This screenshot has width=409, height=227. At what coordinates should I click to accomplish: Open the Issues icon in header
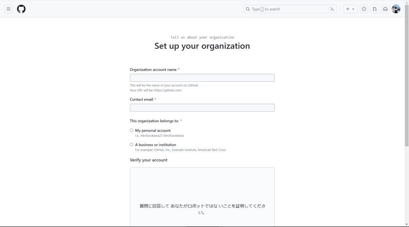pyautogui.click(x=364, y=9)
